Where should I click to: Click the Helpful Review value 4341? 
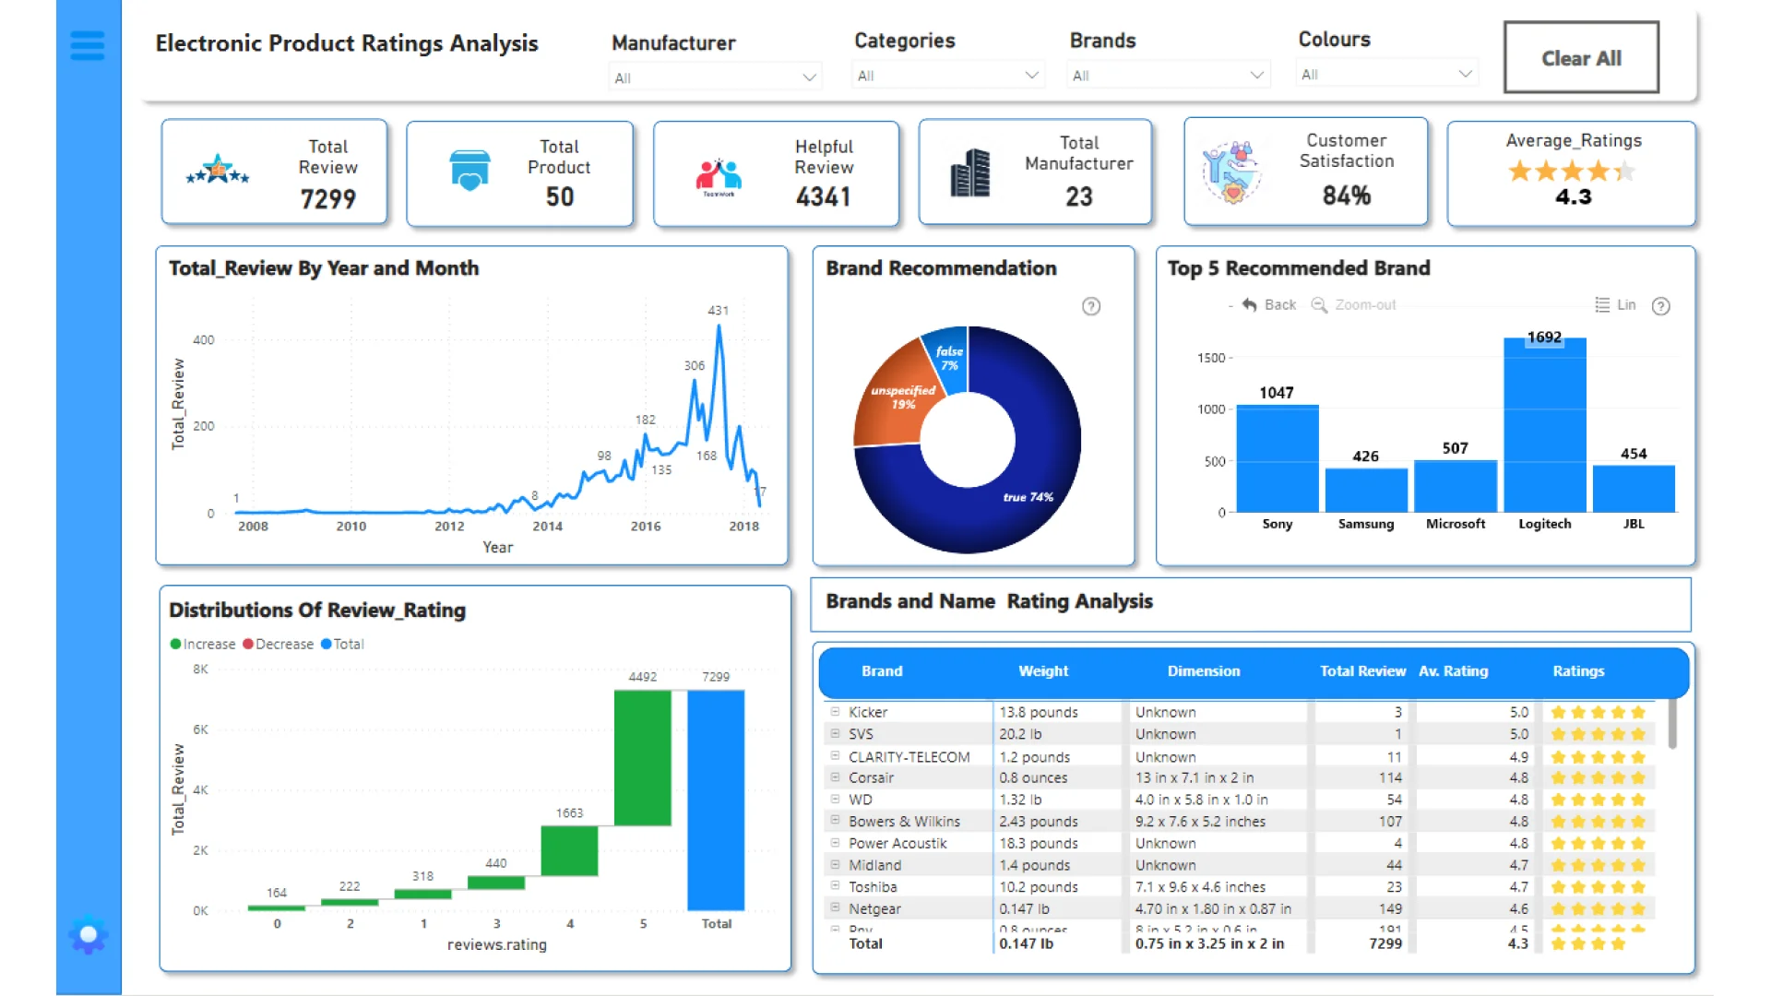(823, 197)
